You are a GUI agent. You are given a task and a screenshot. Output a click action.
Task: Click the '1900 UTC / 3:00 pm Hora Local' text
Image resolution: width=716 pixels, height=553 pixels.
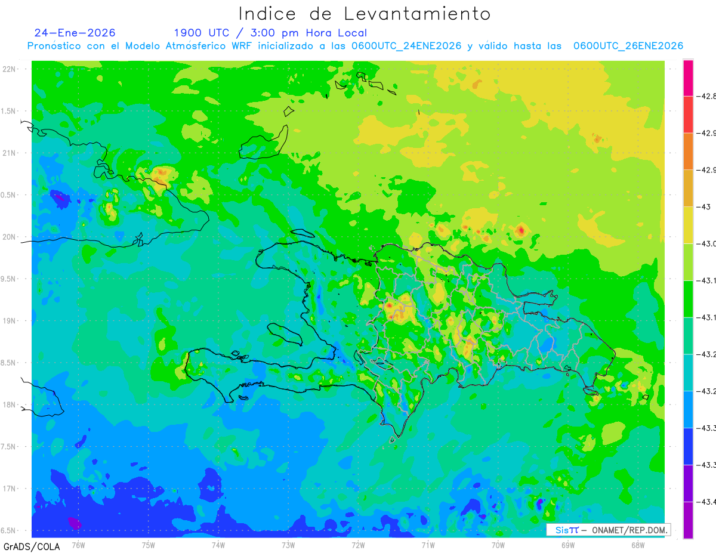[x=270, y=33]
